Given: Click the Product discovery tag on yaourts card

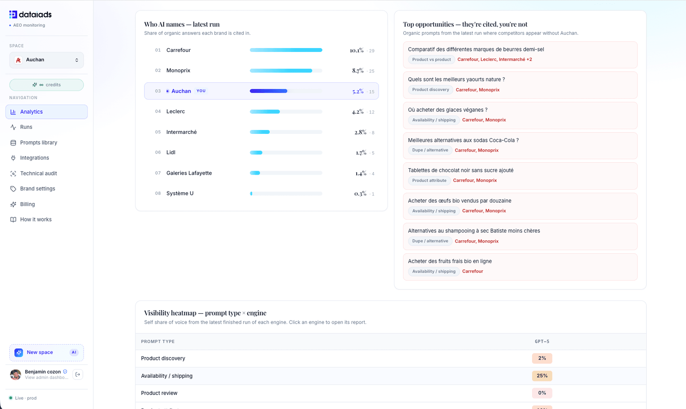Looking at the screenshot, I should [x=430, y=90].
